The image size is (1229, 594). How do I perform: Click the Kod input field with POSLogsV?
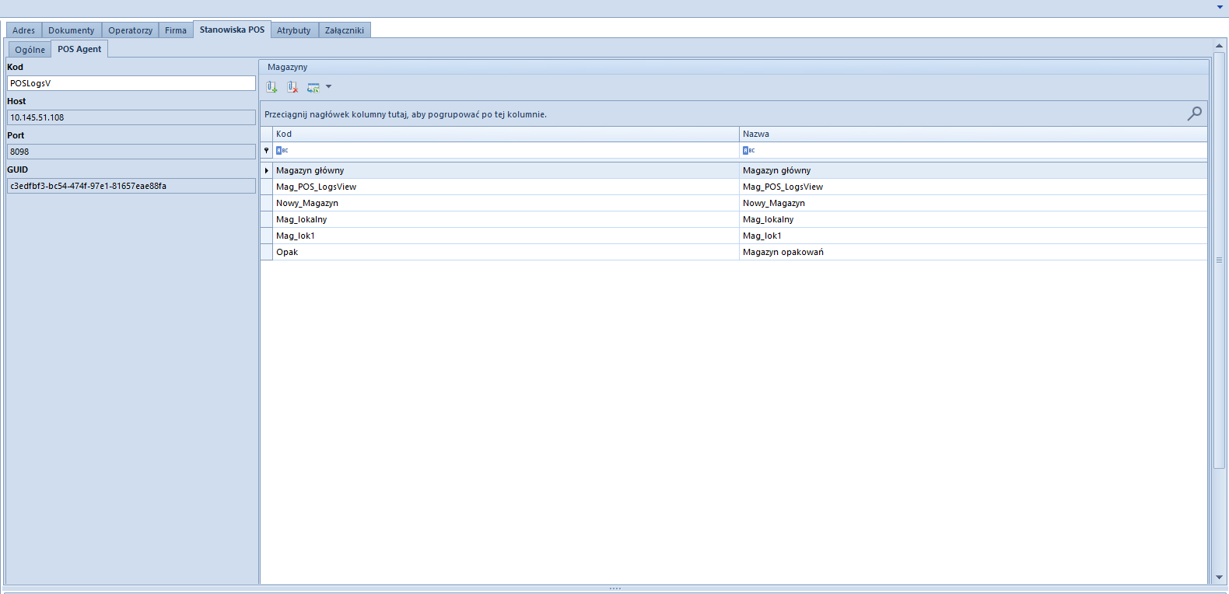tap(131, 83)
